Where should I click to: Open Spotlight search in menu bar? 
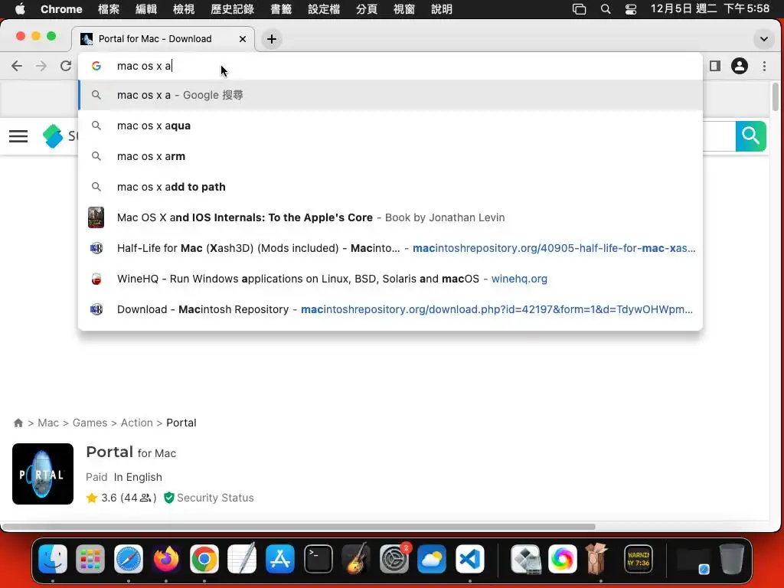(606, 9)
